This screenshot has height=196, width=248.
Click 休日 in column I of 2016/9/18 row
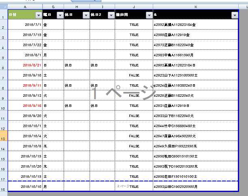coord(103,105)
